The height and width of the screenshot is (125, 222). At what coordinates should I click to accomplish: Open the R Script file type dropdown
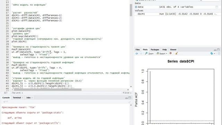tap(127, 93)
